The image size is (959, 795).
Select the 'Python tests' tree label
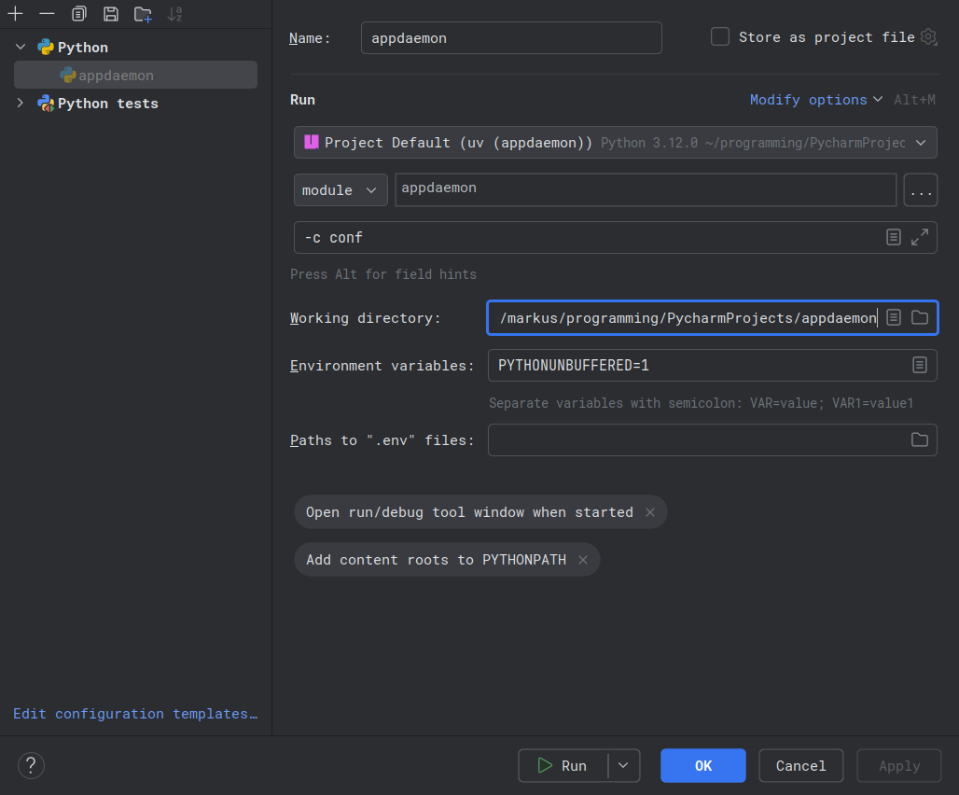[107, 104]
